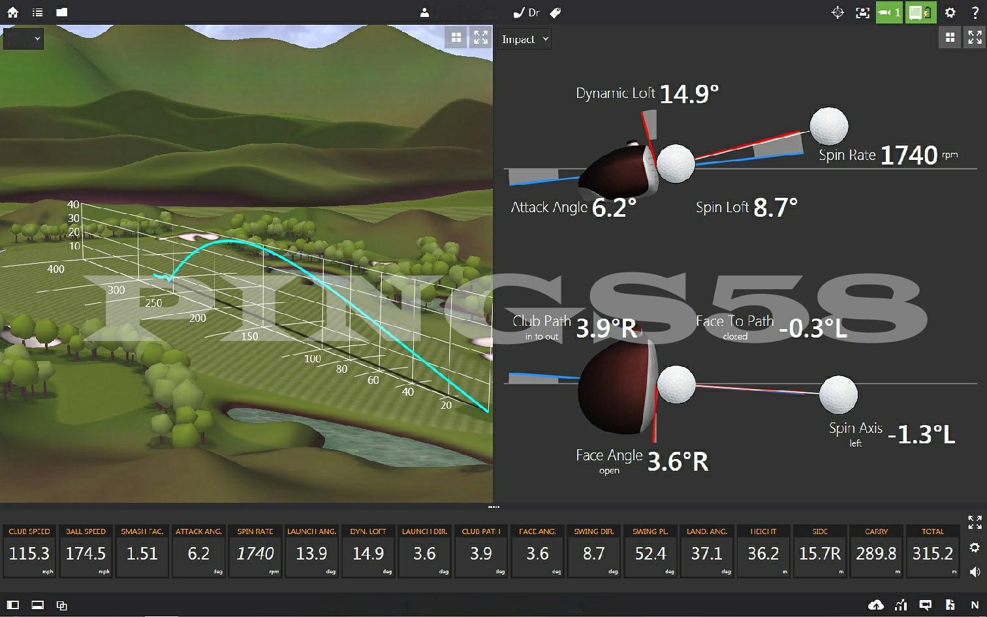Viewport: 987px width, 617px height.
Task: Click the cloud upload icon
Action: pos(876,605)
